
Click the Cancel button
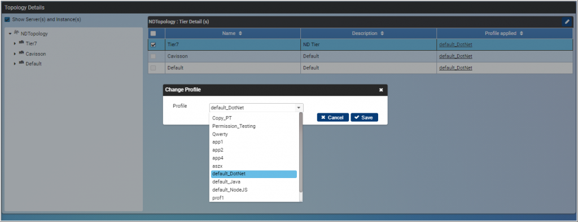332,117
